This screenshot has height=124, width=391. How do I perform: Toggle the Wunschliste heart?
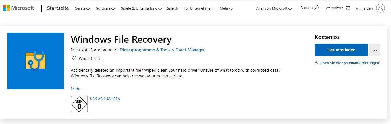[74, 58]
